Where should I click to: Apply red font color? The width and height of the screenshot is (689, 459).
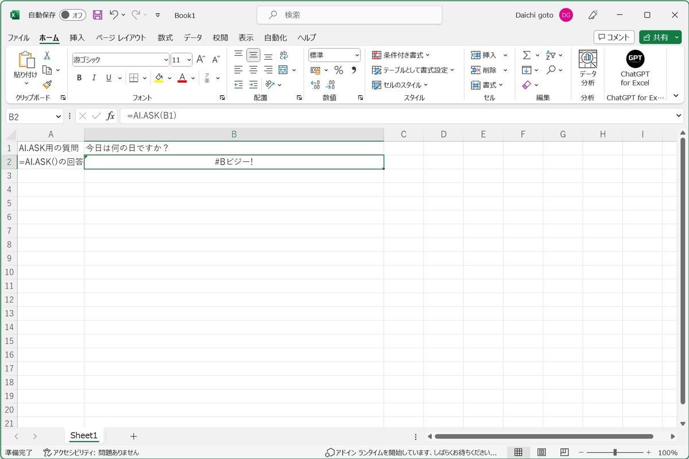click(x=182, y=77)
